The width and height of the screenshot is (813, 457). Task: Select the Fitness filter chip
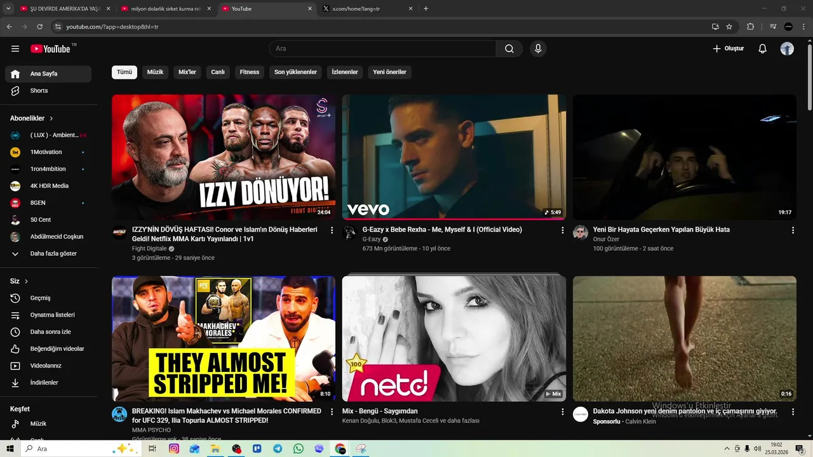(250, 72)
